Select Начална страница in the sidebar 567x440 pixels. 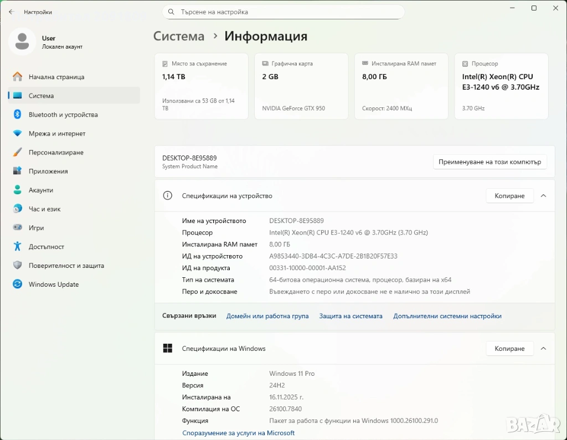(x=56, y=77)
